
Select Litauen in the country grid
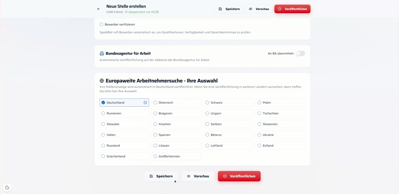(176, 146)
